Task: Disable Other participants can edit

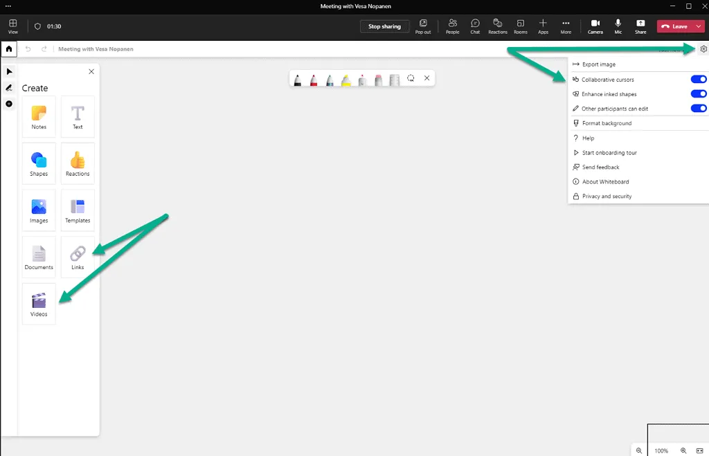Action: (x=698, y=108)
